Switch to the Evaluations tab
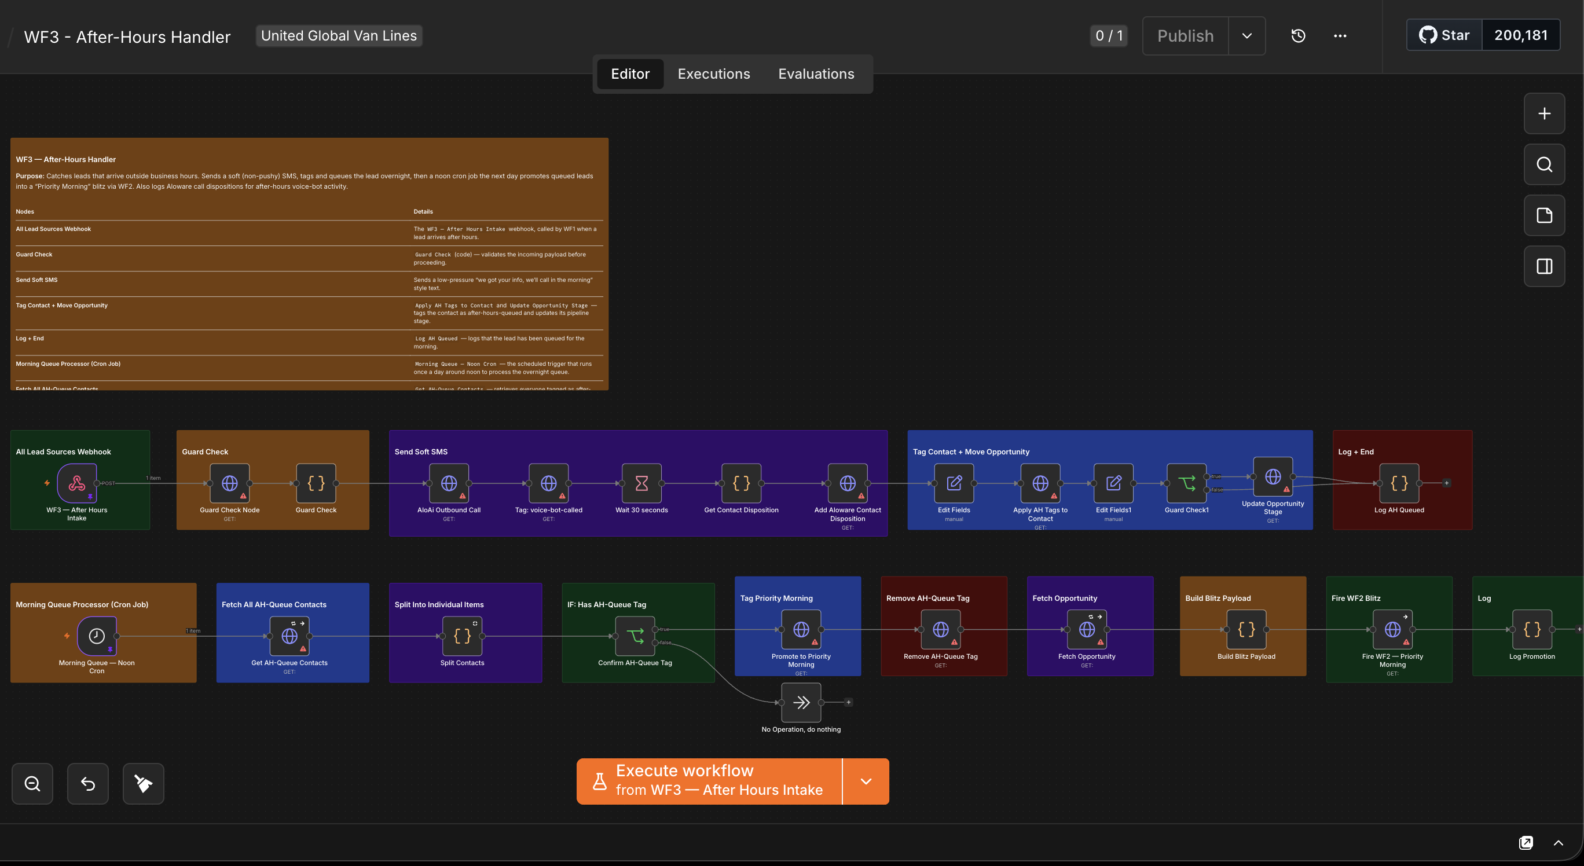The width and height of the screenshot is (1584, 866). coord(816,74)
